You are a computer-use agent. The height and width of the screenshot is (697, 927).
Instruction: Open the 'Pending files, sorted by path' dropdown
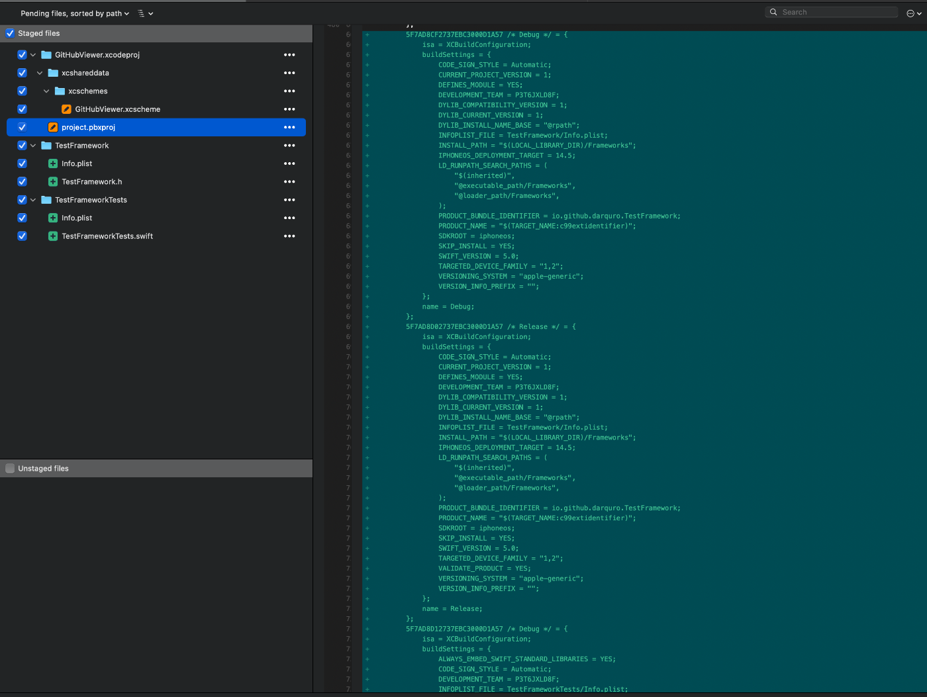(73, 13)
